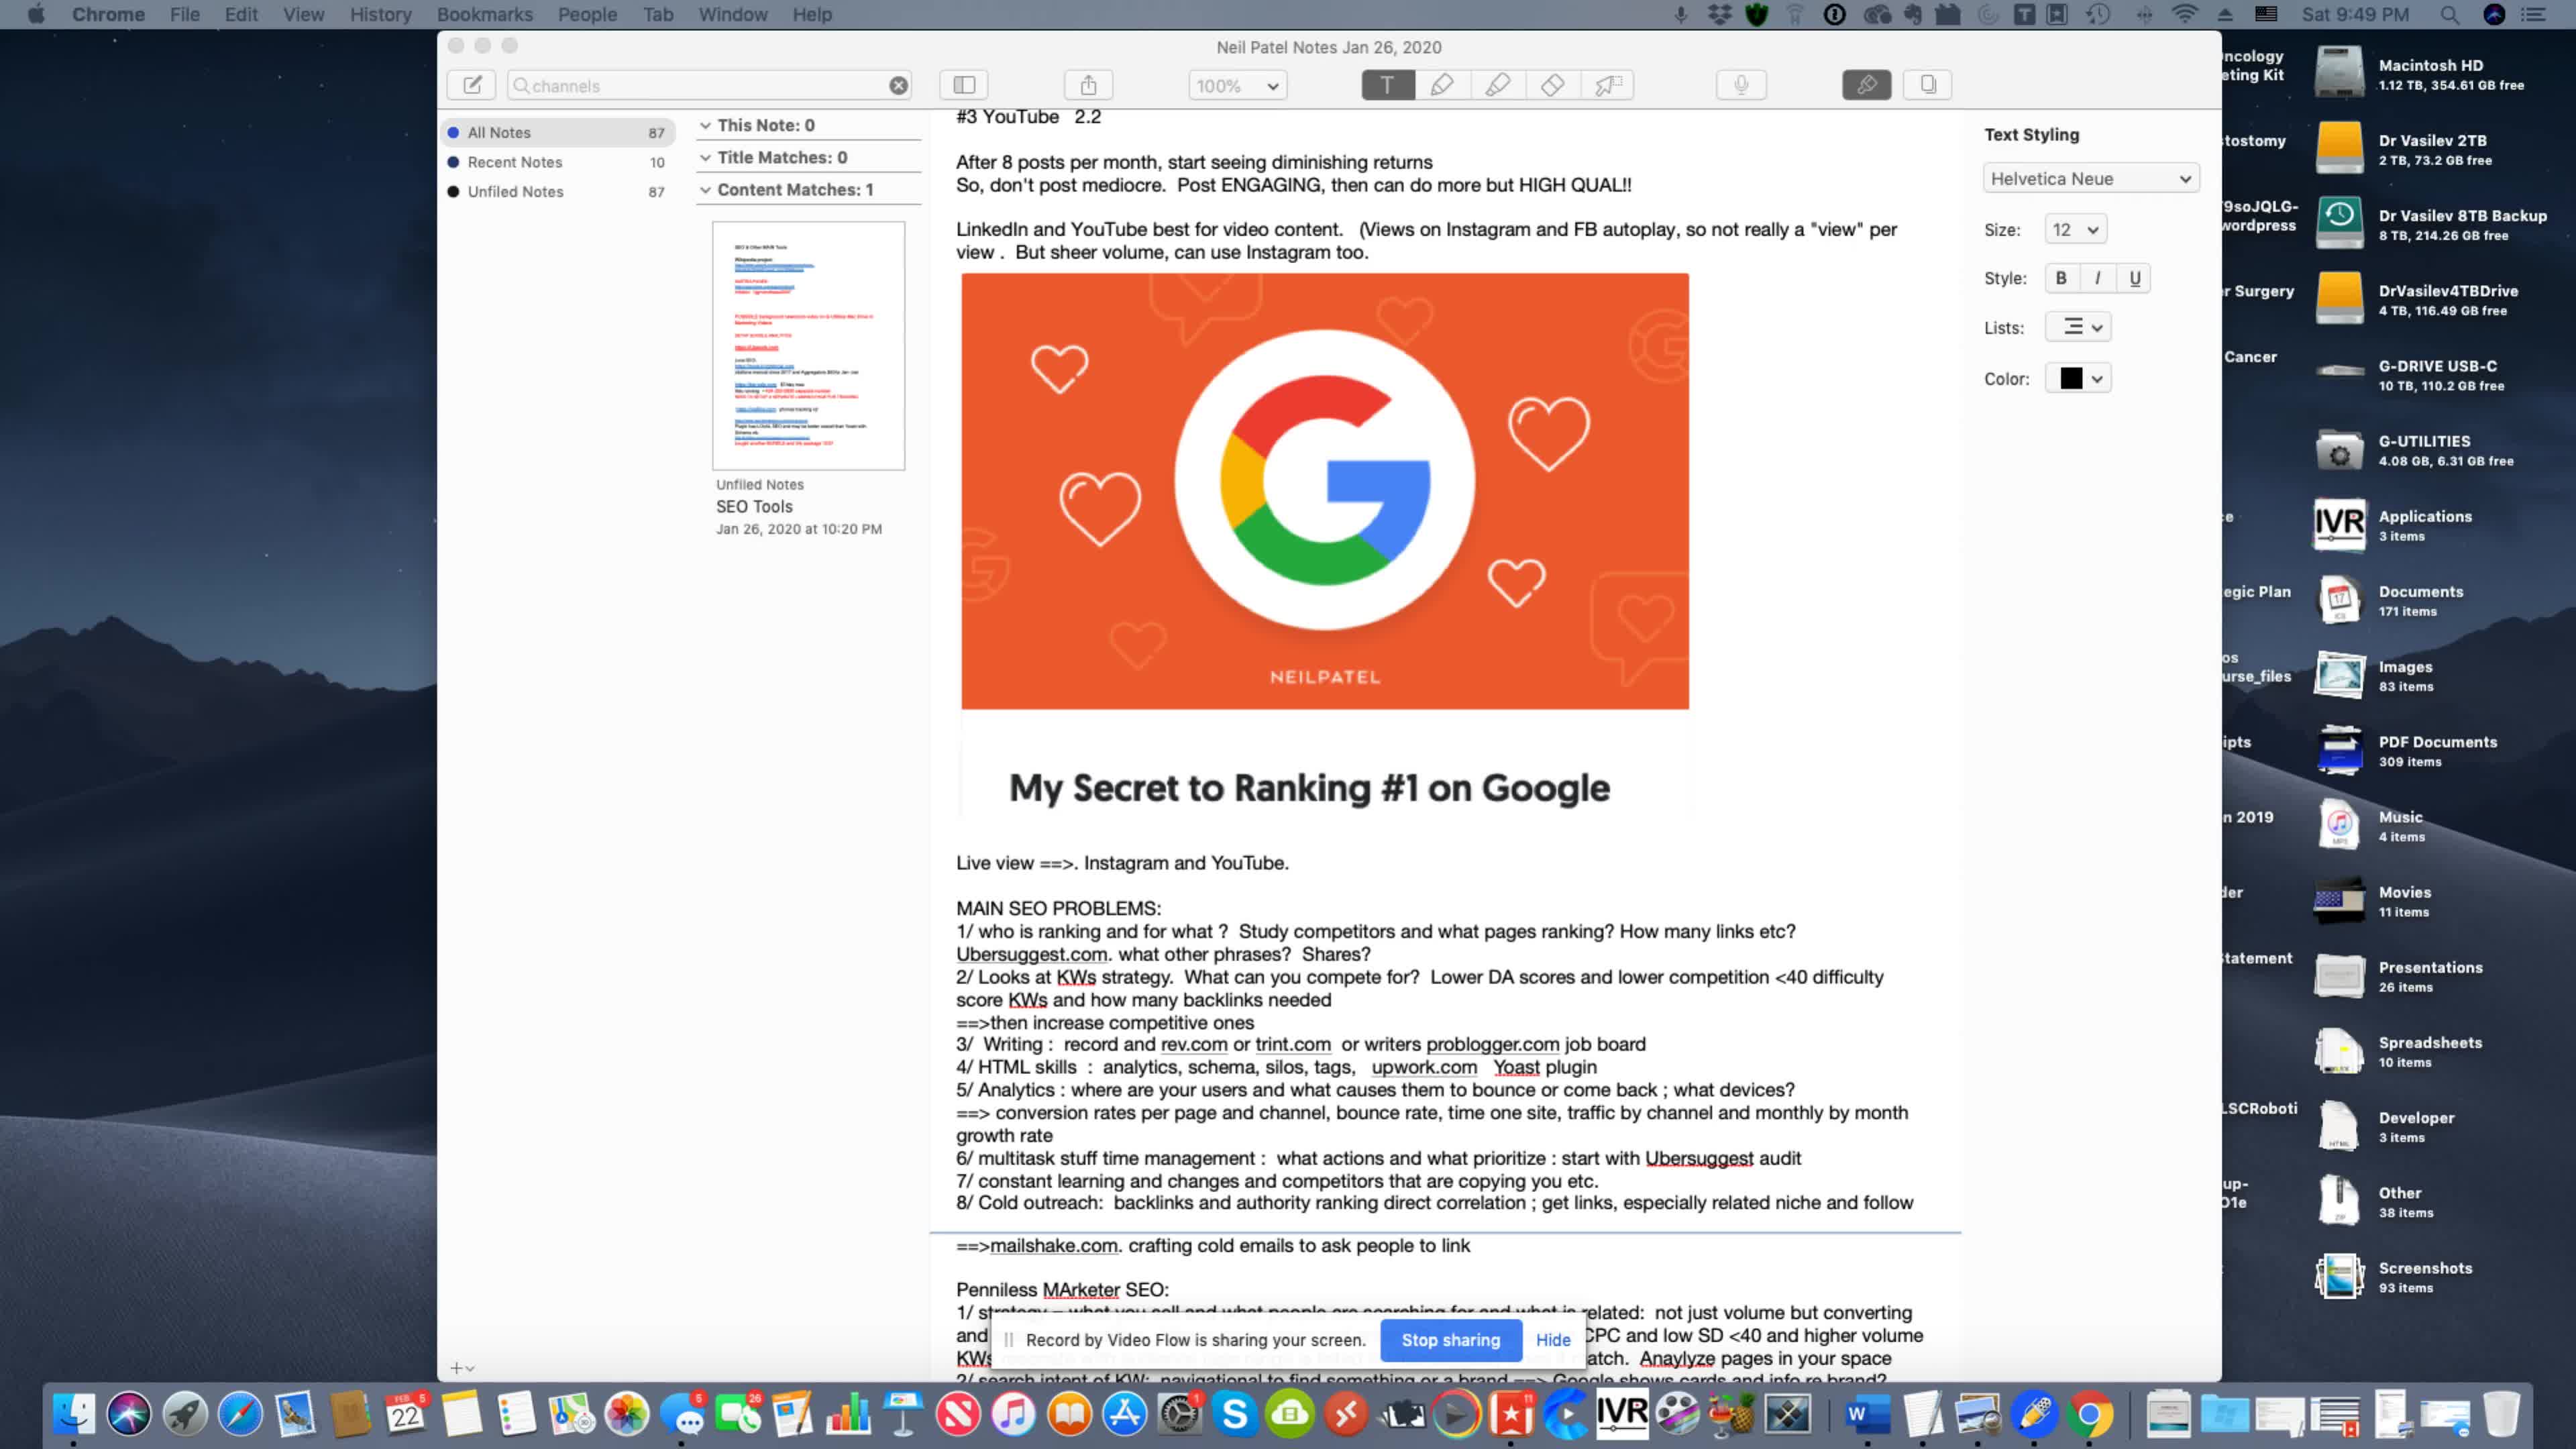Open Finder from the Dock
The width and height of the screenshot is (2576, 1449).
(73, 1414)
